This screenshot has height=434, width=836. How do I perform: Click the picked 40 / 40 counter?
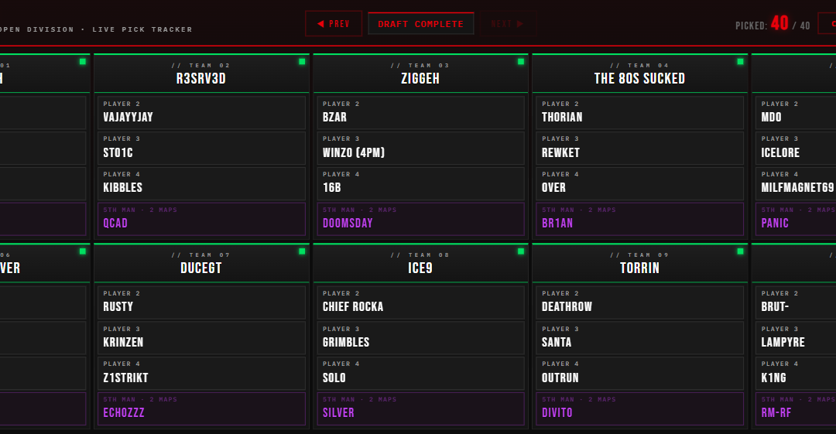point(773,25)
